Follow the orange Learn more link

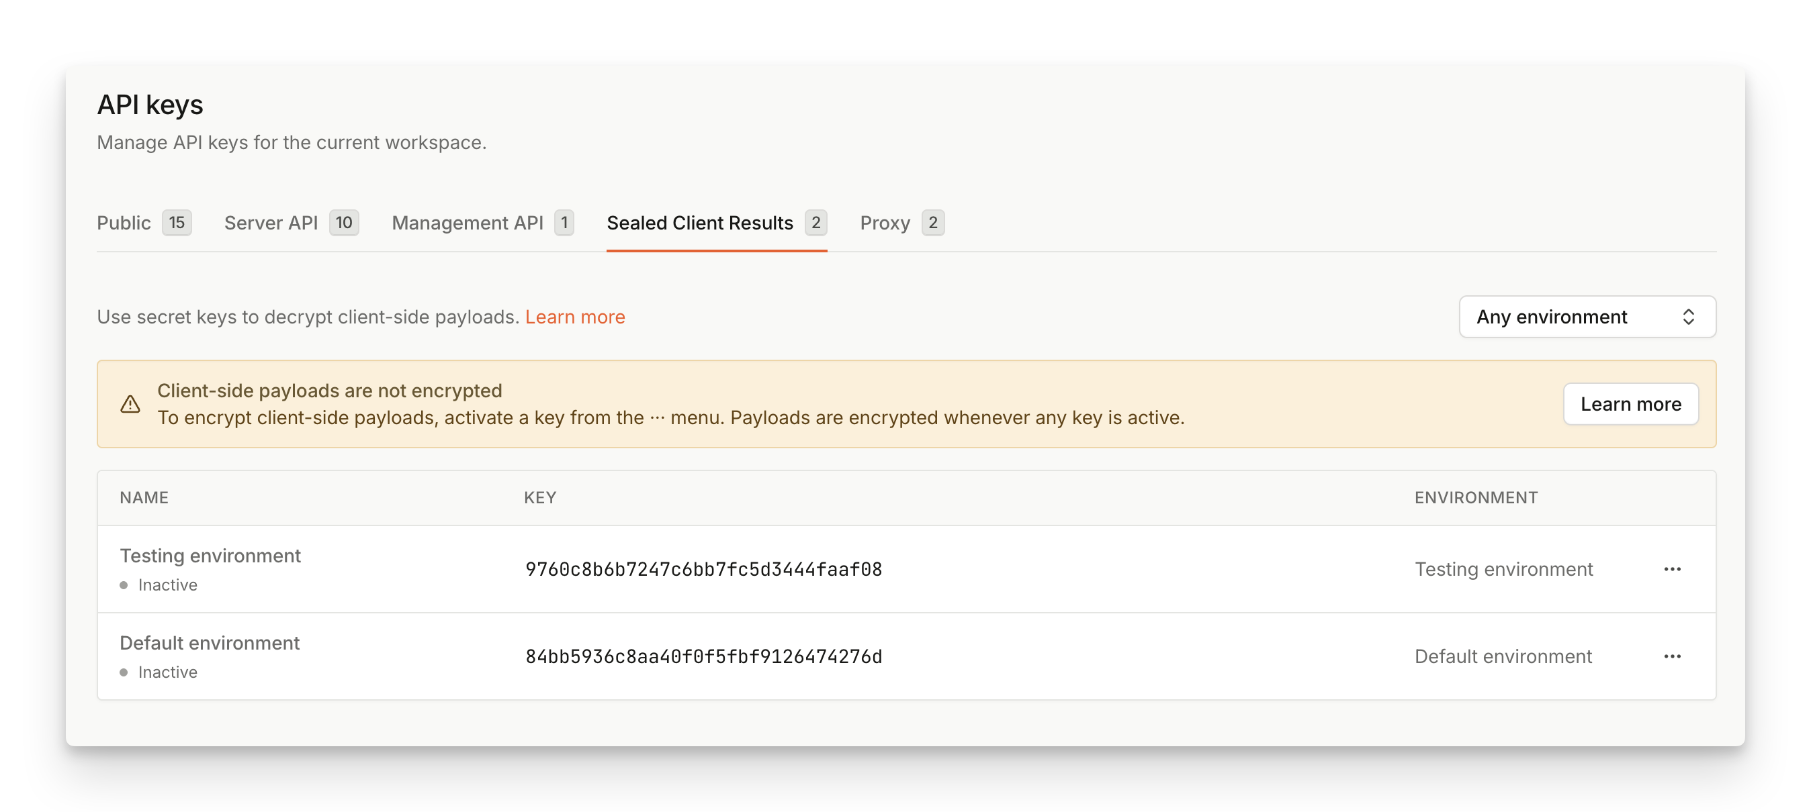(x=574, y=317)
